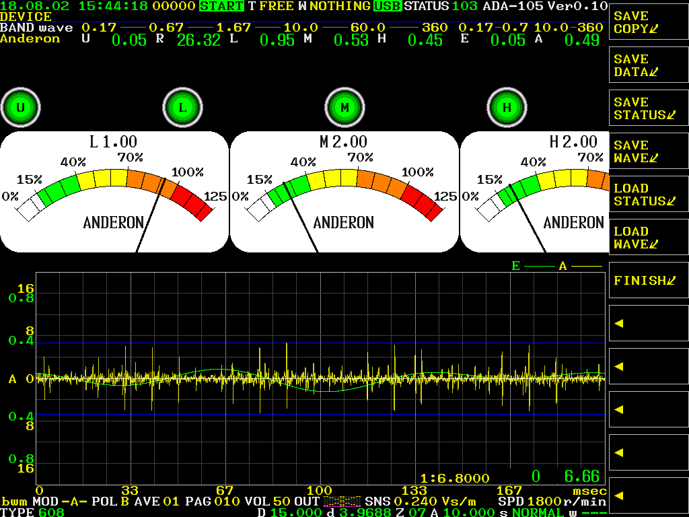Click the SAVE STATUS button
Viewport: 689px width, 517px height.
pos(649,108)
